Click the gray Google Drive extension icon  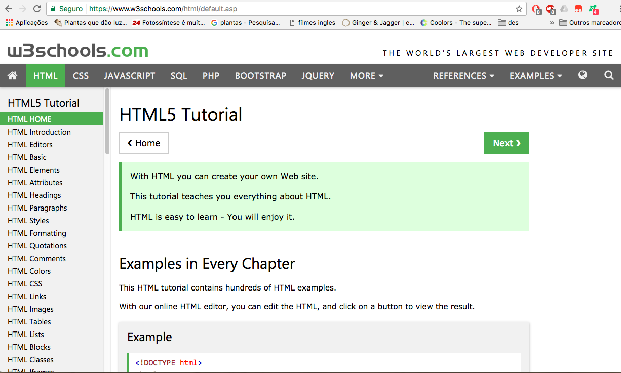(564, 9)
